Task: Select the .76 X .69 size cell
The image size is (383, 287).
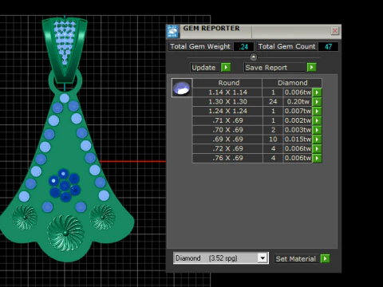Action: click(227, 158)
